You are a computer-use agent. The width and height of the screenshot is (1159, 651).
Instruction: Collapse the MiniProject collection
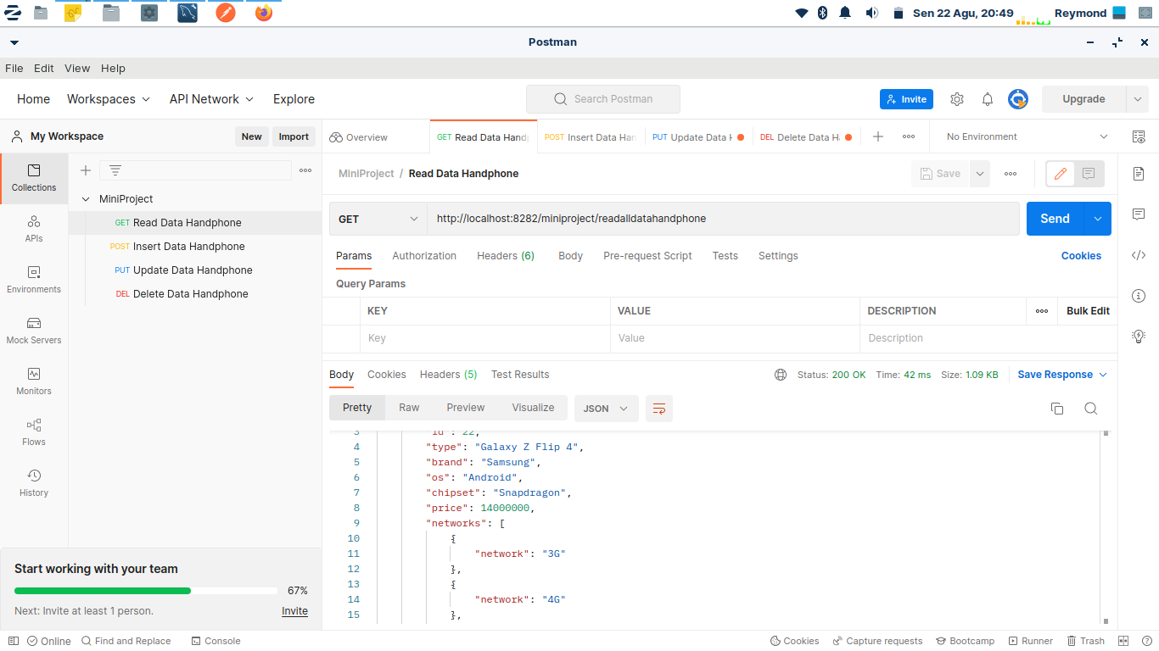point(86,198)
